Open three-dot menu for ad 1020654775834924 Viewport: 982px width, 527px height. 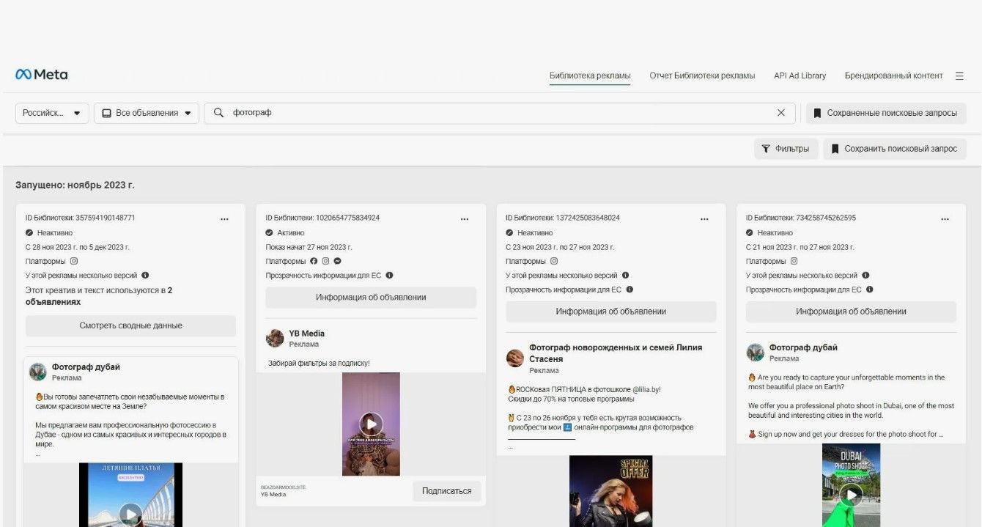[x=465, y=218]
